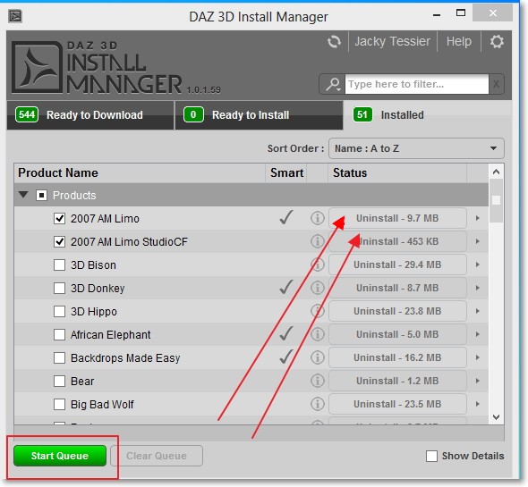
Task: Check the 3D Donkey checkbox
Action: pos(60,288)
